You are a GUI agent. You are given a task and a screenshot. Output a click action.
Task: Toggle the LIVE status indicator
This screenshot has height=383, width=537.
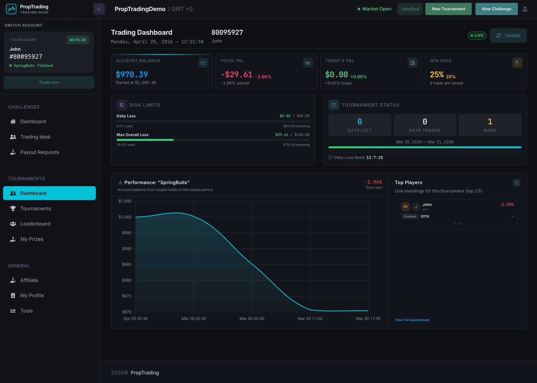pos(477,35)
